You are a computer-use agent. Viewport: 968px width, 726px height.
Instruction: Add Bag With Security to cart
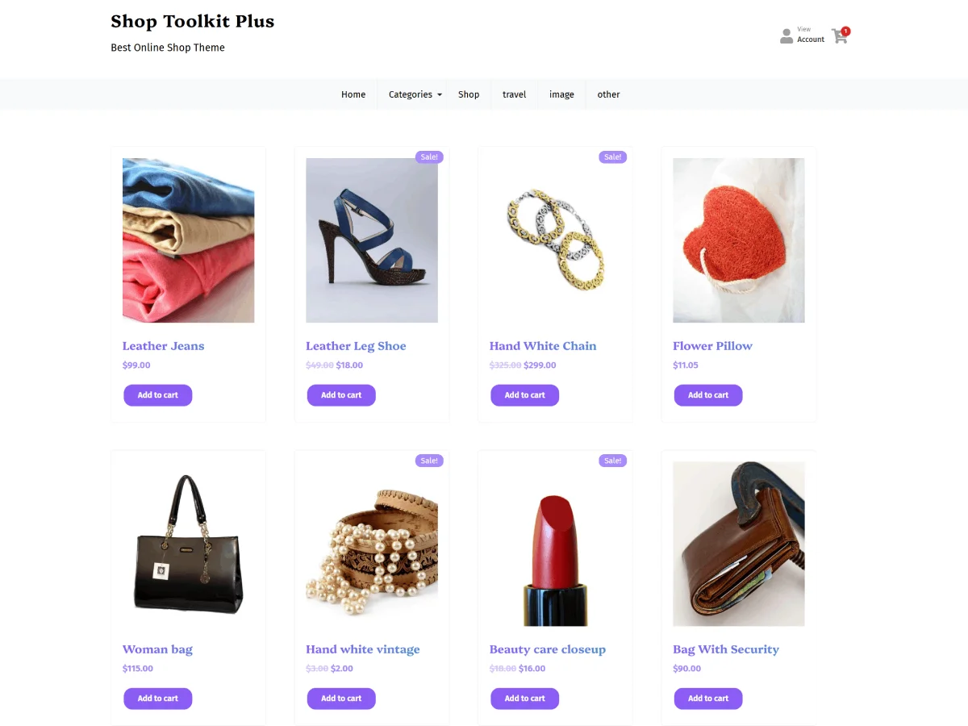pyautogui.click(x=707, y=699)
